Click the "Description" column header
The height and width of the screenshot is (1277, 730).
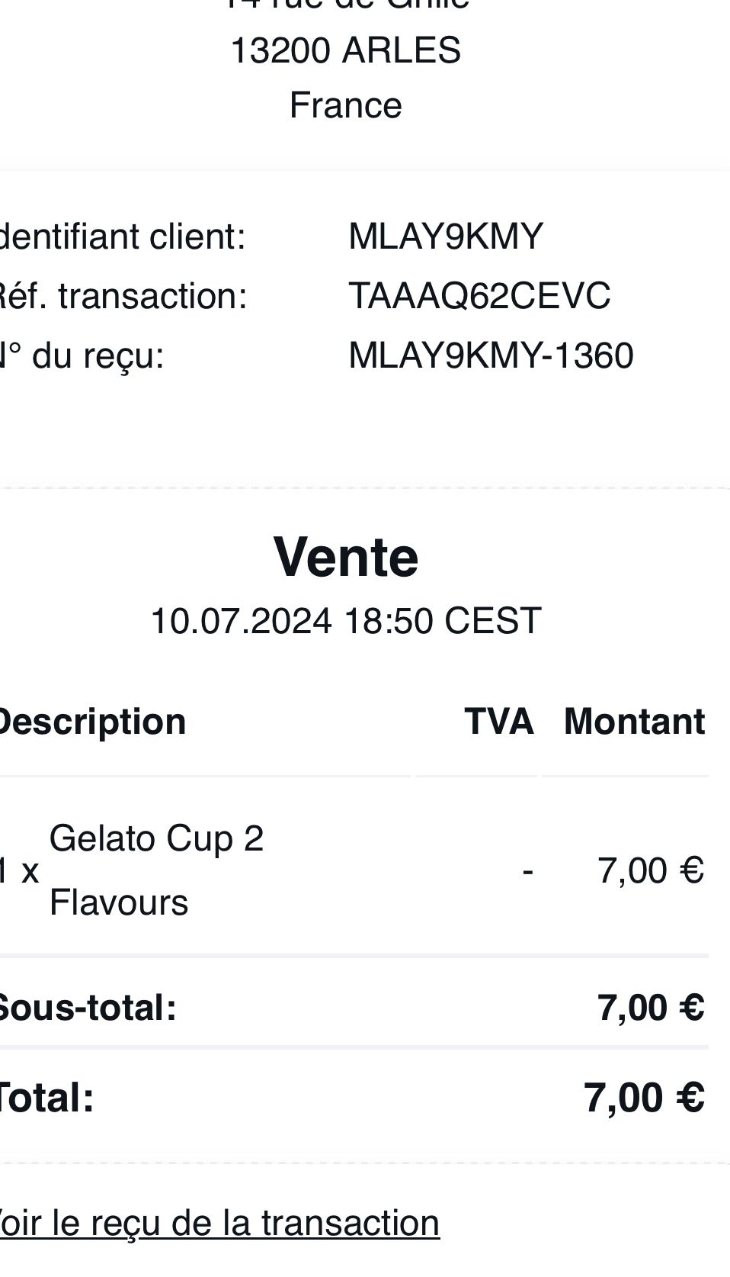point(91,722)
